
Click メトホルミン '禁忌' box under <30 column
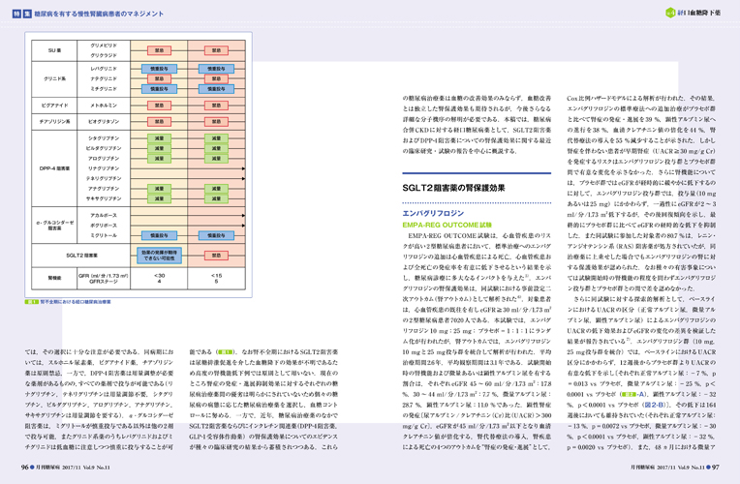159,106
